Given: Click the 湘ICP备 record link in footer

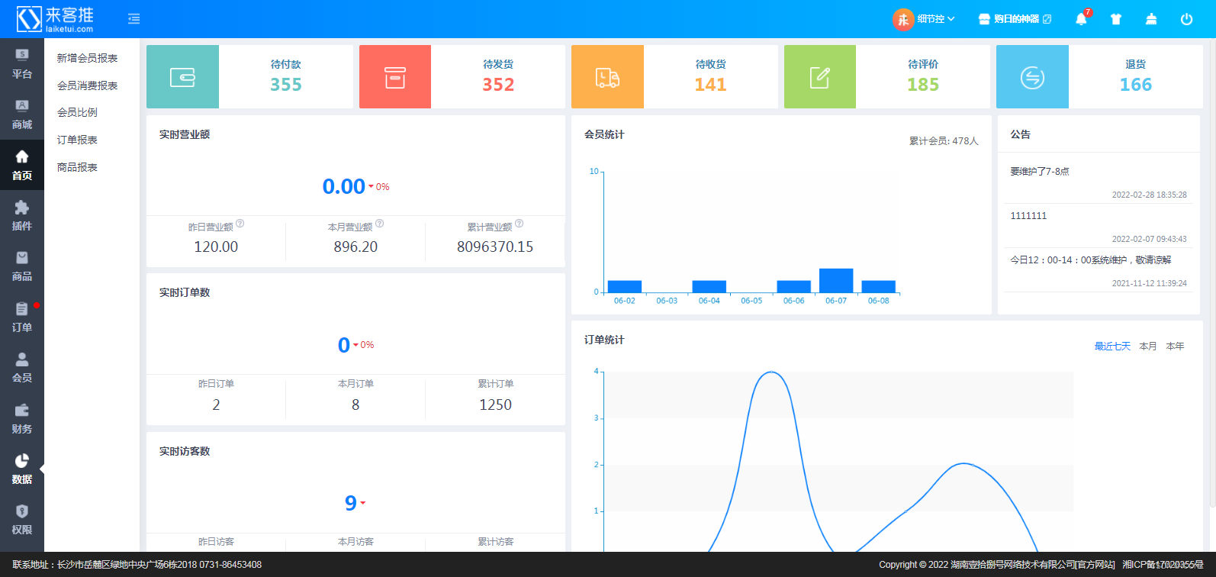Looking at the screenshot, I should coord(1163,565).
